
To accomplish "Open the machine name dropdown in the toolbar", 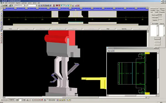I will 24,5.
